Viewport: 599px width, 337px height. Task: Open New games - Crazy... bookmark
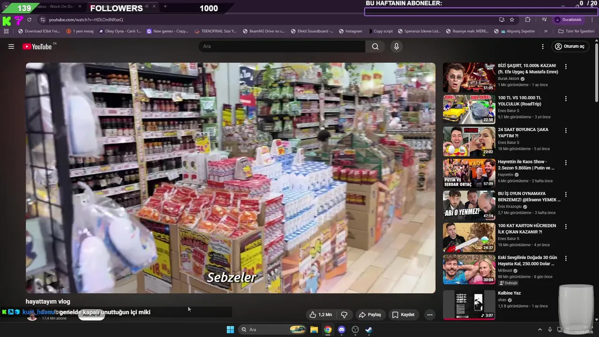(x=168, y=31)
